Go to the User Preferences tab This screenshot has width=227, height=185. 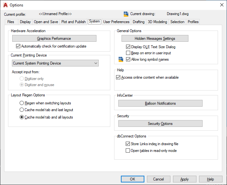[x=116, y=22]
